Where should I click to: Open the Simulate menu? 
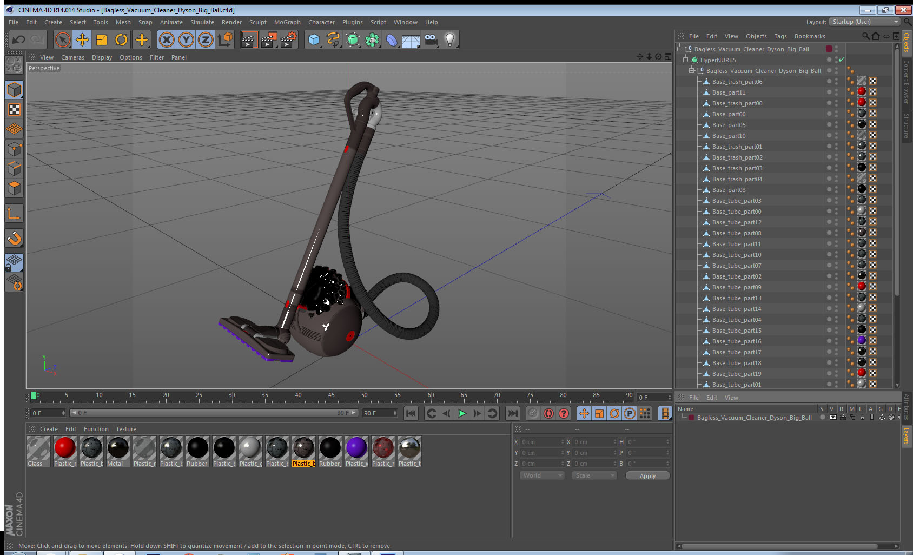pyautogui.click(x=202, y=22)
